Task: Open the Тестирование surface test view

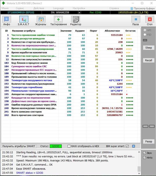Action: click(59, 21)
